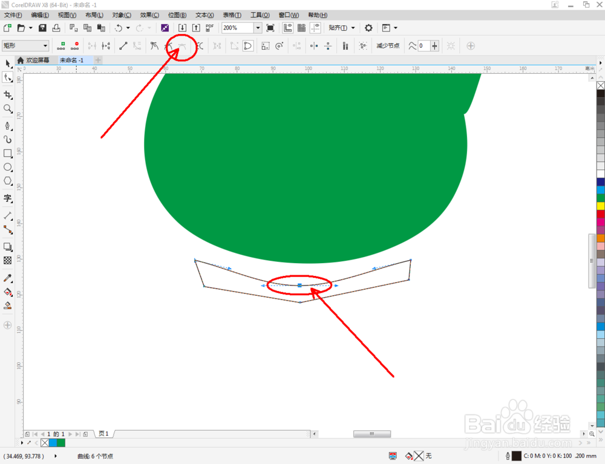Toggle close curve option
Screen dimensions: 605x464
247,46
